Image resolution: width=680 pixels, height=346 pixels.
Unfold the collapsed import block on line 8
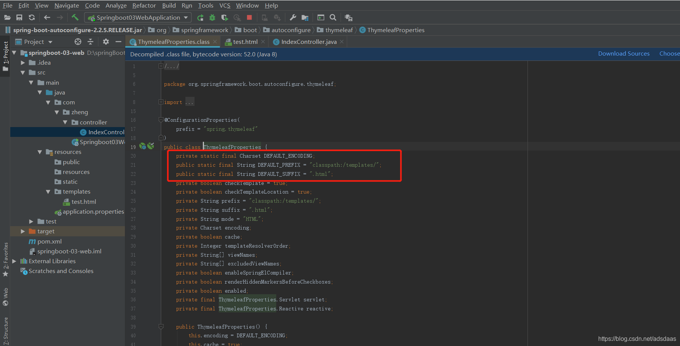[161, 102]
